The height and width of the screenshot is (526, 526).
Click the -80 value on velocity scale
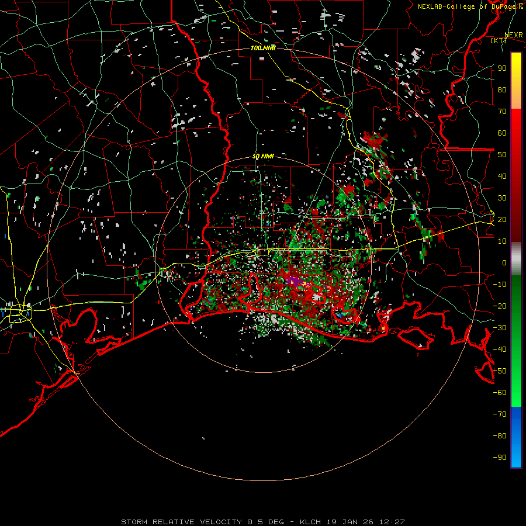(500, 436)
